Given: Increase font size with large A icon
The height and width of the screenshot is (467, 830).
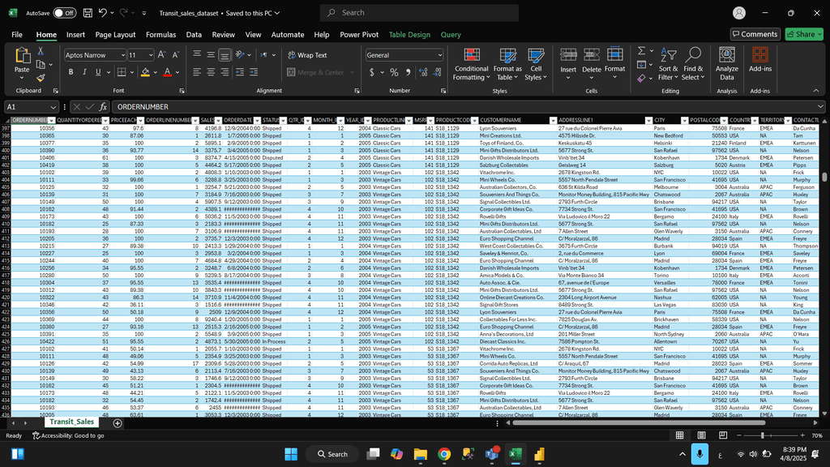Looking at the screenshot, I should click(x=162, y=54).
